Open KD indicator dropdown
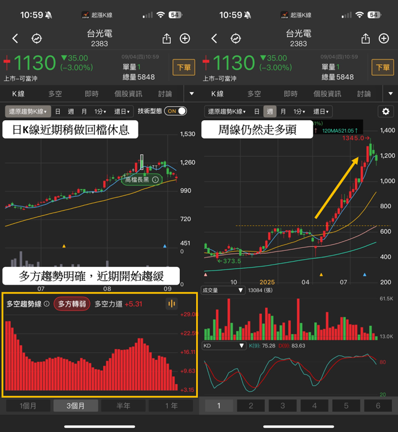The width and height of the screenshot is (398, 432). [x=224, y=346]
